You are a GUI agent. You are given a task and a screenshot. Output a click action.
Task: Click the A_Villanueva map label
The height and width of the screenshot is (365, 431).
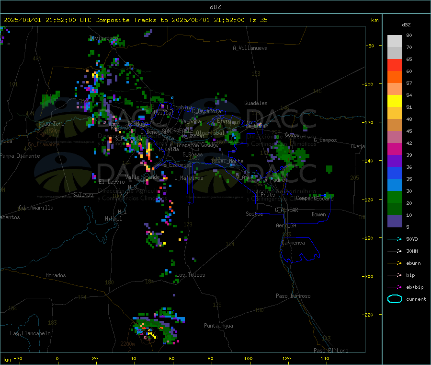click(x=250, y=48)
